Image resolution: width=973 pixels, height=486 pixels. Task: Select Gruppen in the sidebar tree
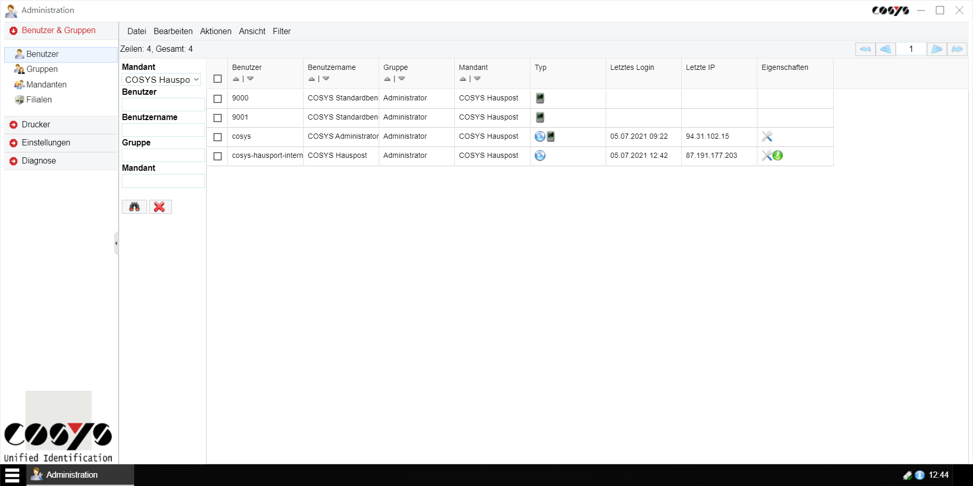pyautogui.click(x=42, y=69)
